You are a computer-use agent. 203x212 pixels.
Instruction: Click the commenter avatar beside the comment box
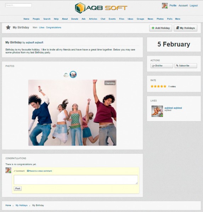[8, 170]
